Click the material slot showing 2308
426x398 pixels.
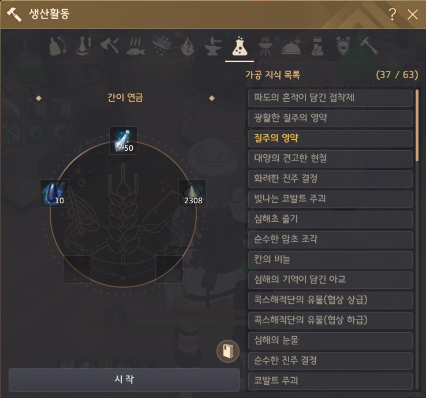pos(192,194)
